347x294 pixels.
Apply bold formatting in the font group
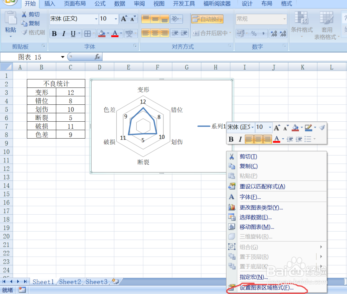pyautogui.click(x=54, y=33)
